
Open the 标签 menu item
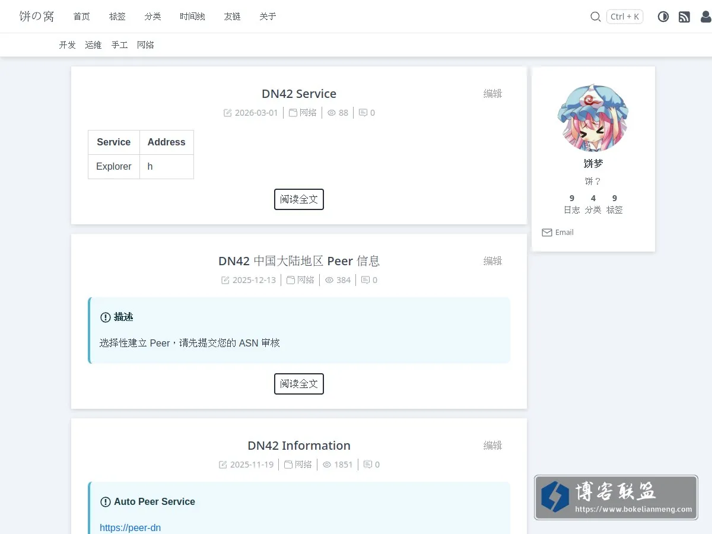117,17
